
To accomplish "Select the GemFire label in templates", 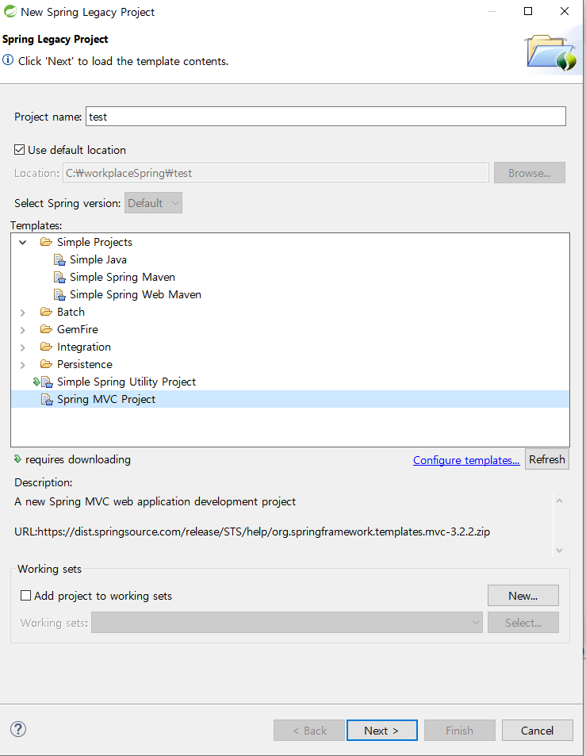I will point(78,329).
